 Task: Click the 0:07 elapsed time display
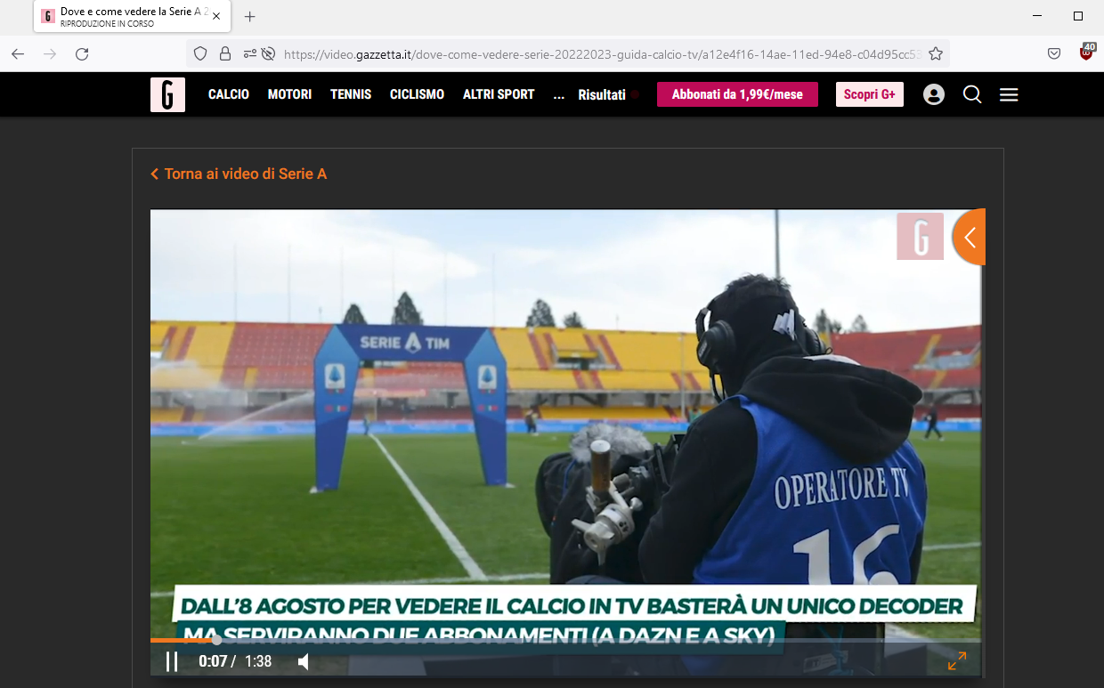click(x=213, y=661)
